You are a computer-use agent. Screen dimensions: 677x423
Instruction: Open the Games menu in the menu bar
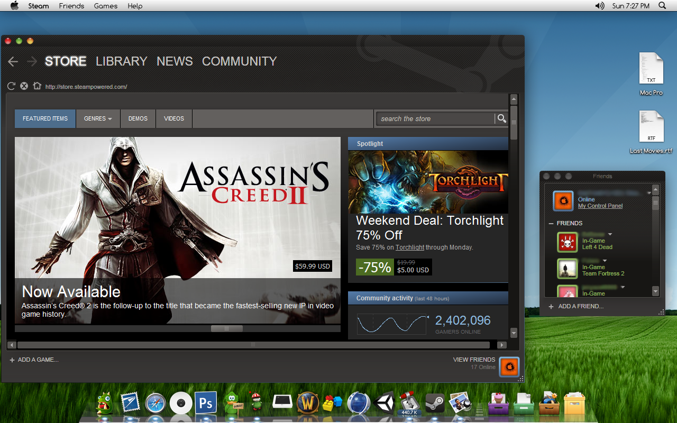coord(106,6)
